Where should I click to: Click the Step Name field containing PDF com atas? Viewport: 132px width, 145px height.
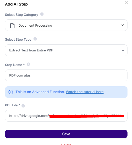tap(66, 76)
